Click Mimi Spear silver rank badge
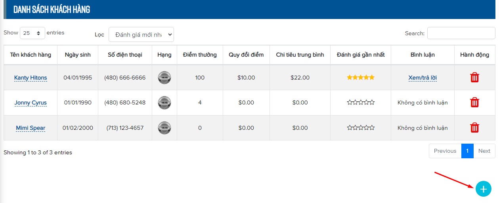 (x=164, y=128)
